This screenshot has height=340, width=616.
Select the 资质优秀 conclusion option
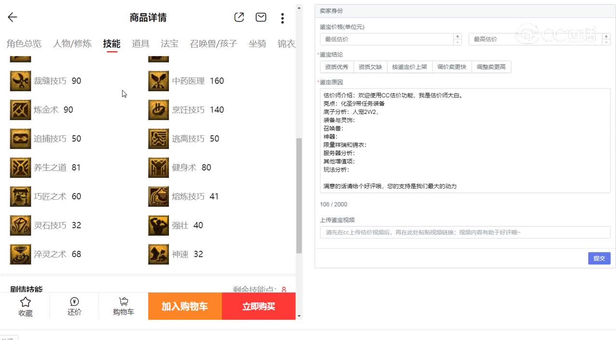(336, 67)
